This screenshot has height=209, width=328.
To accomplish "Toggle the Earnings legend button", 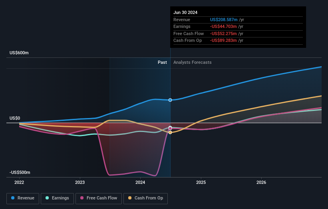I will coord(57,198).
